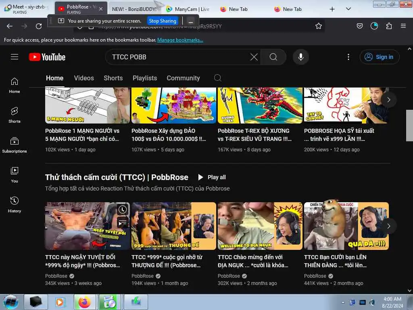Switch to the ManyCam tab
This screenshot has height=310, width=413.
coord(188,9)
